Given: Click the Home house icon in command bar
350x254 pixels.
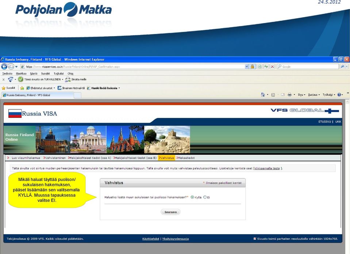Looking at the screenshot, I should 263,95.
